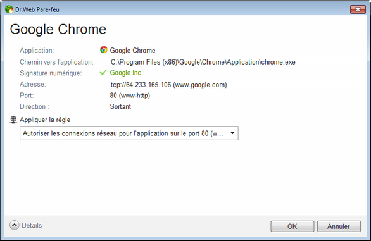Click the network globe icon beside Appliquer la règle

click(13, 120)
